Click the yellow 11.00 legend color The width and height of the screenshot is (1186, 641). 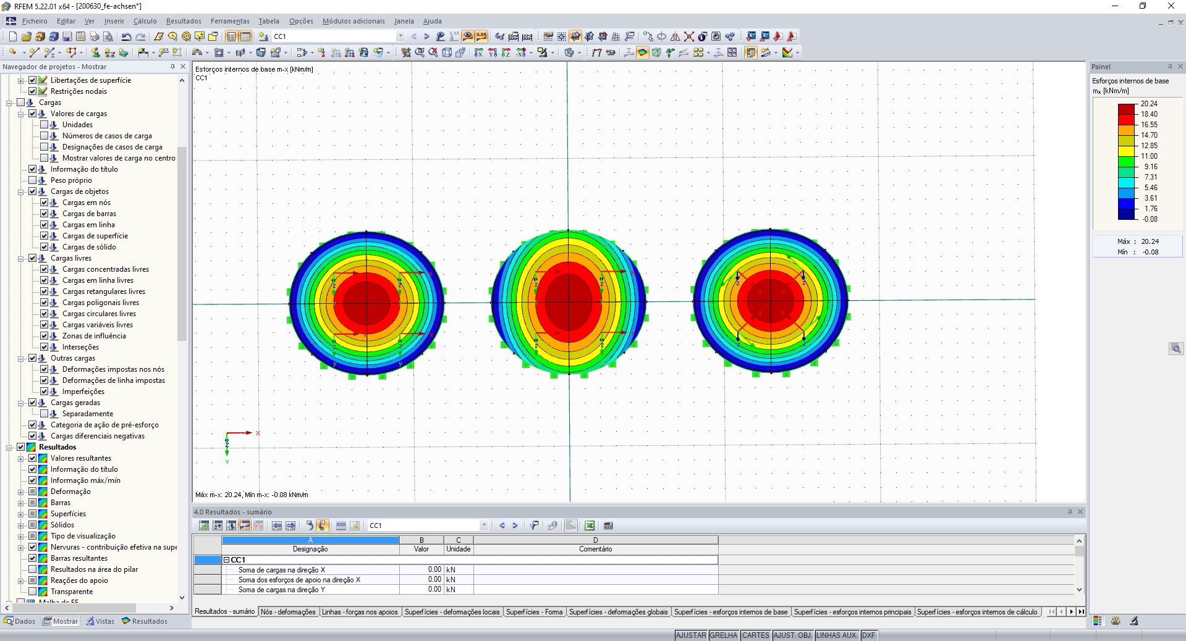[1127, 151]
